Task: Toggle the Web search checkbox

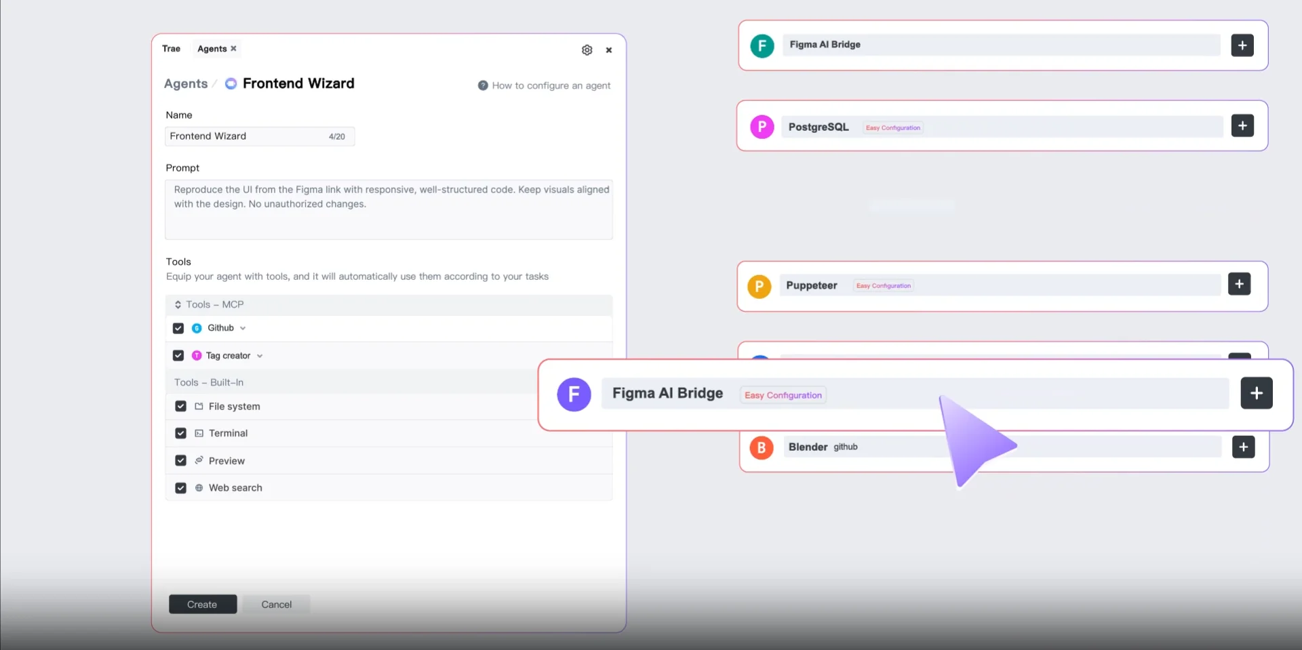Action: (180, 487)
